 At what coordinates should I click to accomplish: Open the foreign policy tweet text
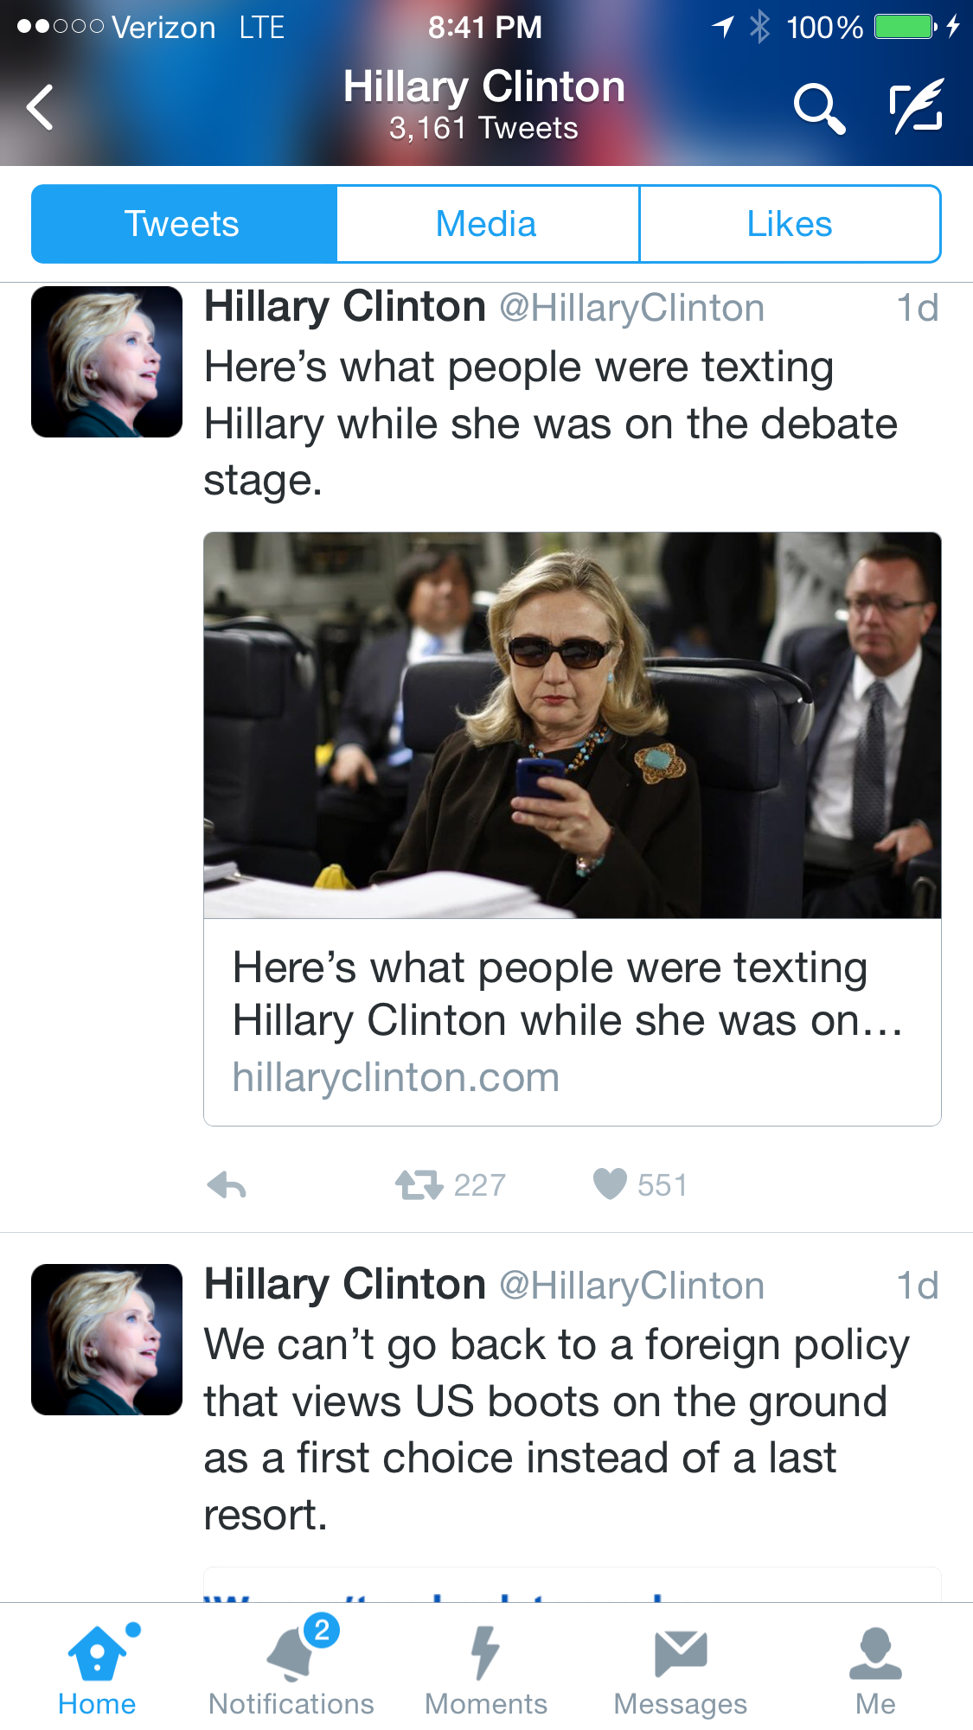pos(557,1429)
